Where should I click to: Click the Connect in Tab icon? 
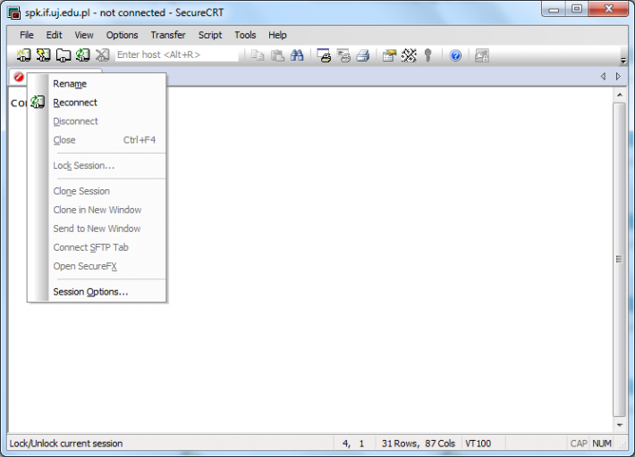[63, 55]
